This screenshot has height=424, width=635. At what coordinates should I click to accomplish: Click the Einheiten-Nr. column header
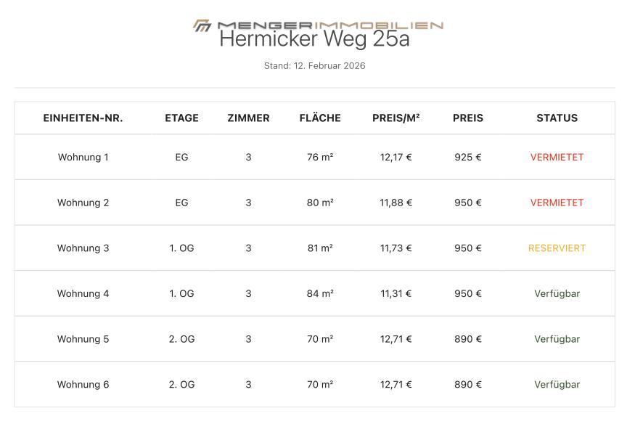[83, 118]
